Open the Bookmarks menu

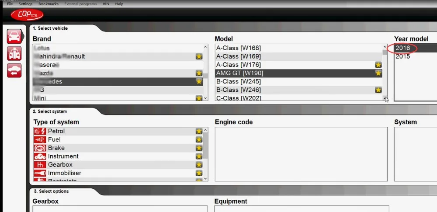point(49,4)
